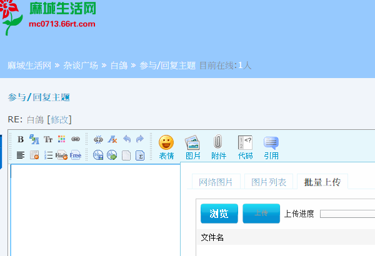Insert a 引用 quote block
Image resolution: width=375 pixels, height=256 pixels.
coord(271,147)
